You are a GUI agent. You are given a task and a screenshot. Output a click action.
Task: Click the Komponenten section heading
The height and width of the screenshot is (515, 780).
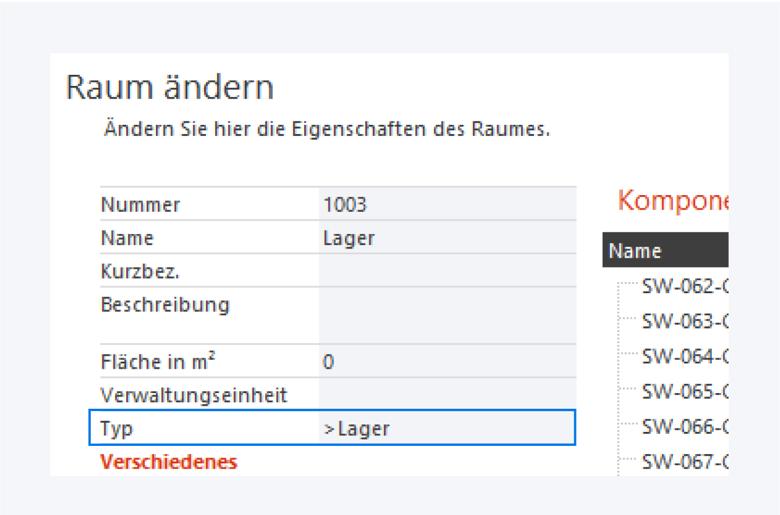[672, 202]
